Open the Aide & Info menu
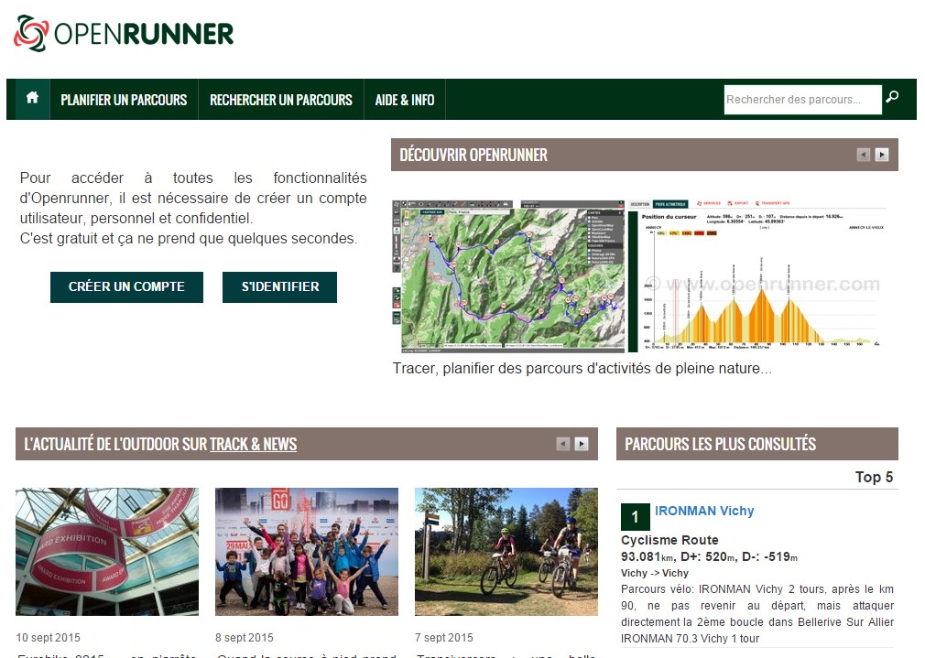 pos(404,100)
